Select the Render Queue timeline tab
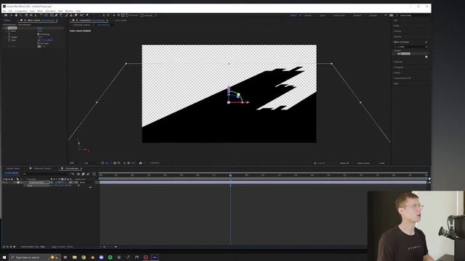465x261 pixels. coord(13,168)
